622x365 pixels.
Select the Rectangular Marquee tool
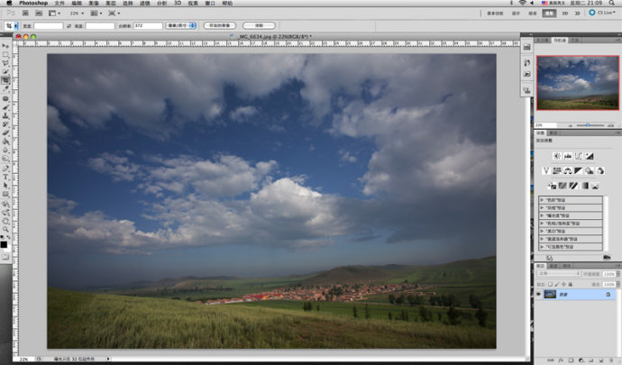pyautogui.click(x=5, y=54)
